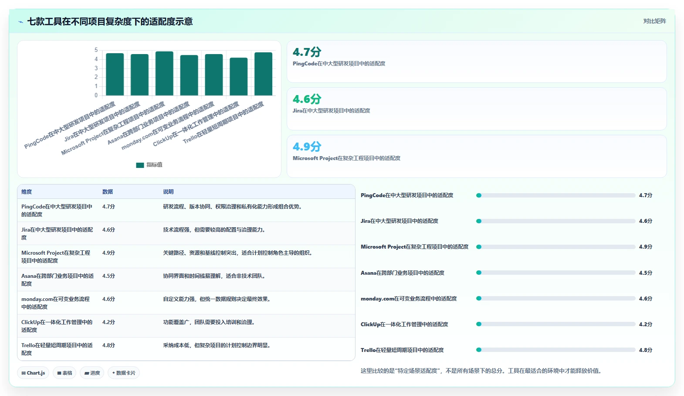Click the PingCode dimension cell in the table
The width and height of the screenshot is (684, 396).
[x=58, y=211]
